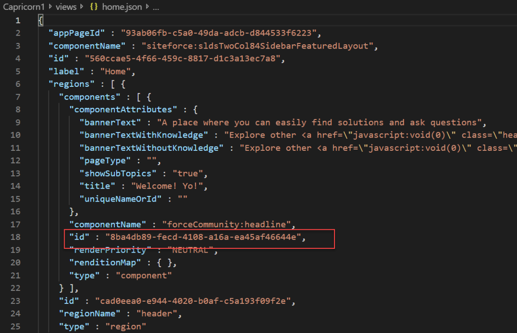Click the "title" key

[x=97, y=186]
